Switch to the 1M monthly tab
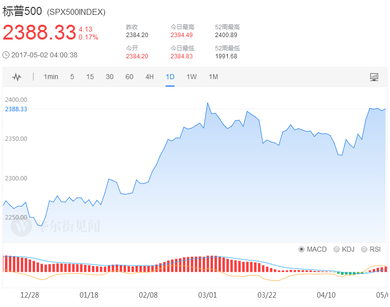390x307 pixels. click(x=213, y=77)
